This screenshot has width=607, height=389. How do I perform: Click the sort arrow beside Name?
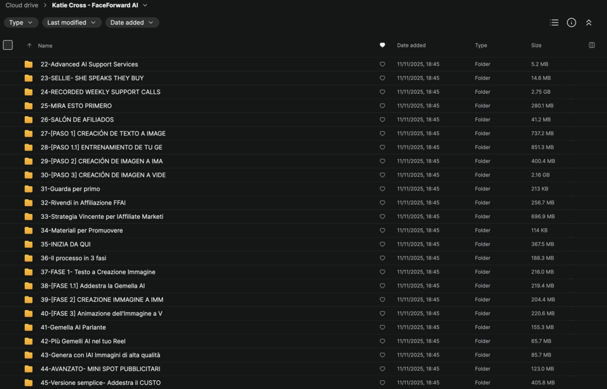(x=29, y=46)
